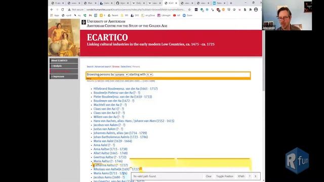Screen dimensions: 324x182
Task: Click the browser forward arrow
Action: (x=57, y=10)
